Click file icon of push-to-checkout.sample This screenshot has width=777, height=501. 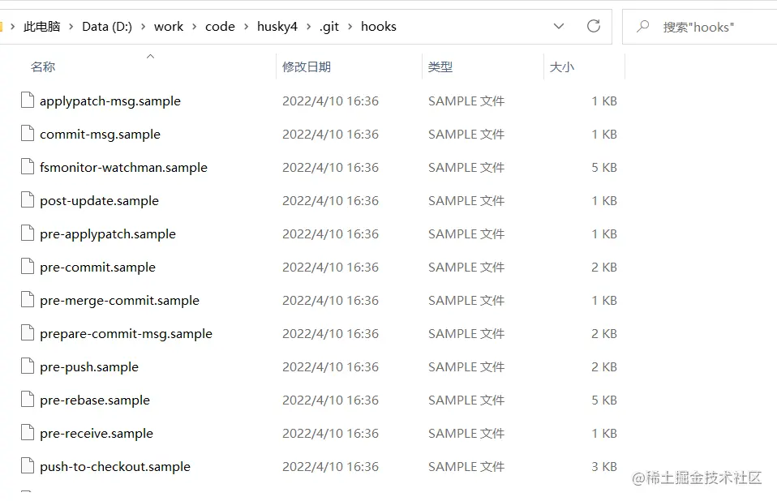[28, 465]
